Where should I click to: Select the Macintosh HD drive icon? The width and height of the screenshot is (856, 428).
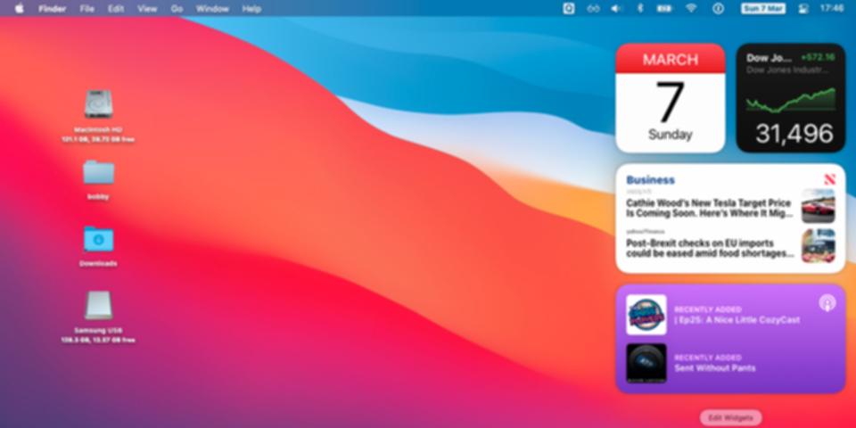pos(98,103)
